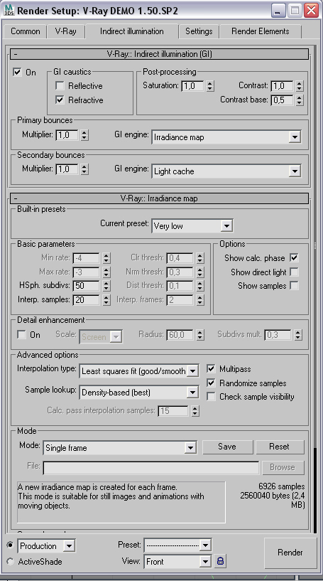Select the Indirect illumination tab
Screen dimensions: 323x581
coord(132,31)
